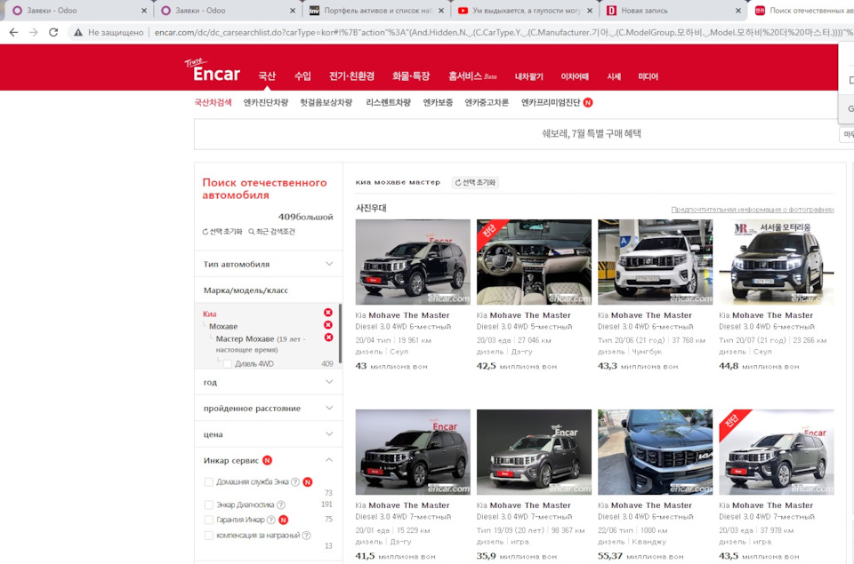Open the 전기·친환경 menu item

[x=351, y=76]
